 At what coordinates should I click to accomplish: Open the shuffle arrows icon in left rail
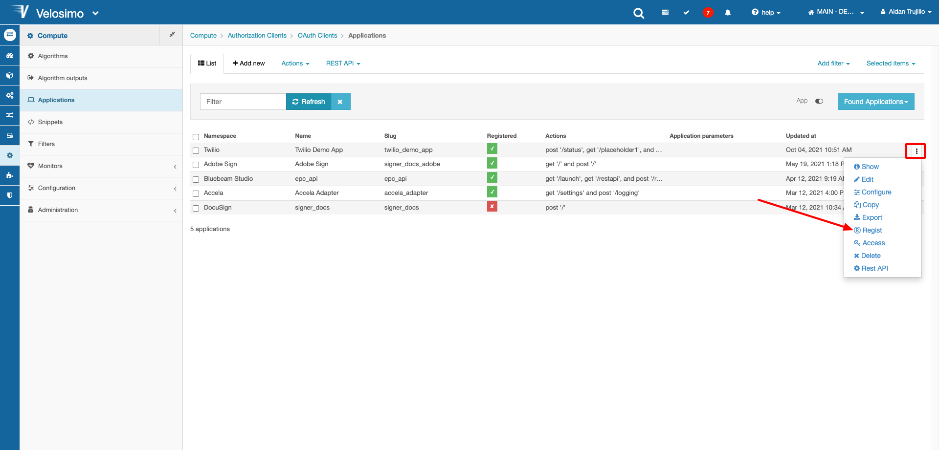coord(10,115)
